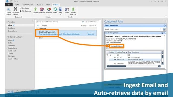Open the RSS Feeds folder

tap(11, 56)
